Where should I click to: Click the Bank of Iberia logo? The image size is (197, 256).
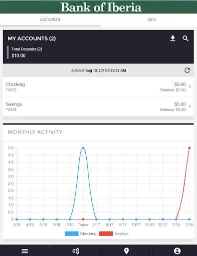[x=101, y=7]
